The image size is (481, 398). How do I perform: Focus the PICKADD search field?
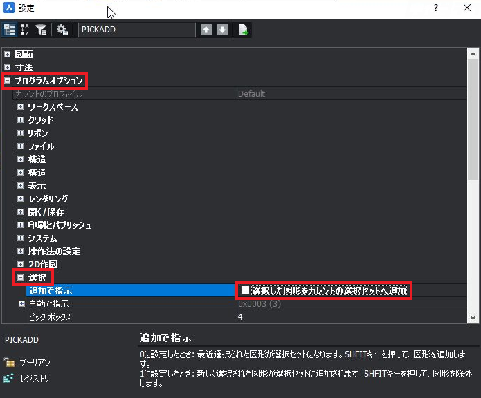tap(137, 30)
